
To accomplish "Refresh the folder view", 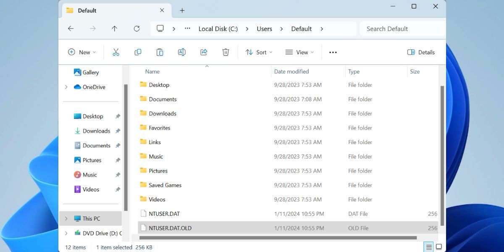I will pos(137,29).
